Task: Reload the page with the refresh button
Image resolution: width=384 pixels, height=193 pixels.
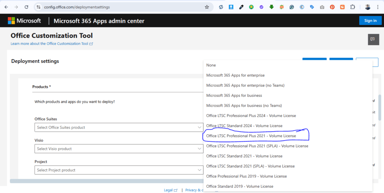Action: [x=26, y=7]
